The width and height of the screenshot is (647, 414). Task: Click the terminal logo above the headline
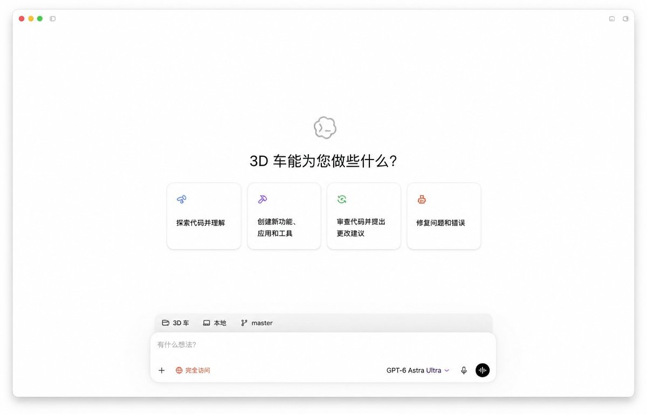pyautogui.click(x=325, y=128)
